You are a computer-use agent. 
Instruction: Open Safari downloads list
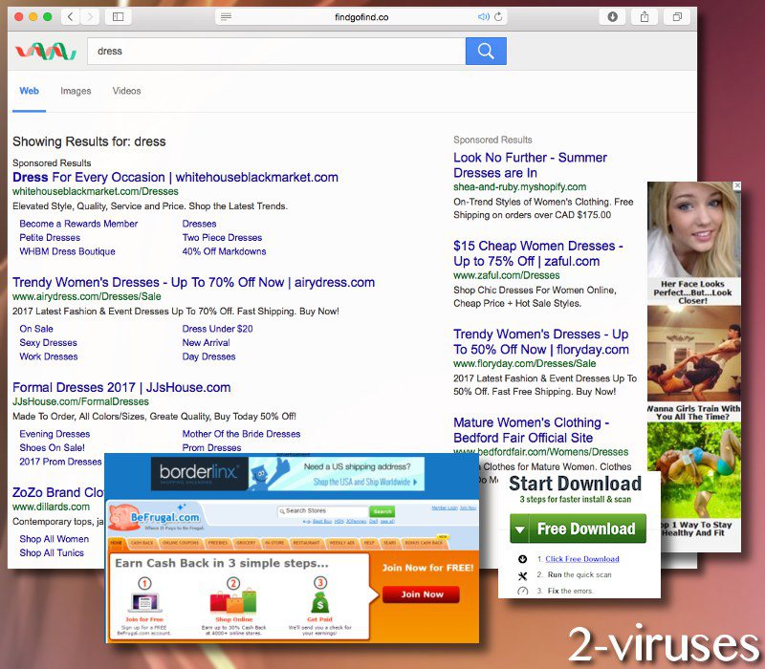tap(610, 16)
